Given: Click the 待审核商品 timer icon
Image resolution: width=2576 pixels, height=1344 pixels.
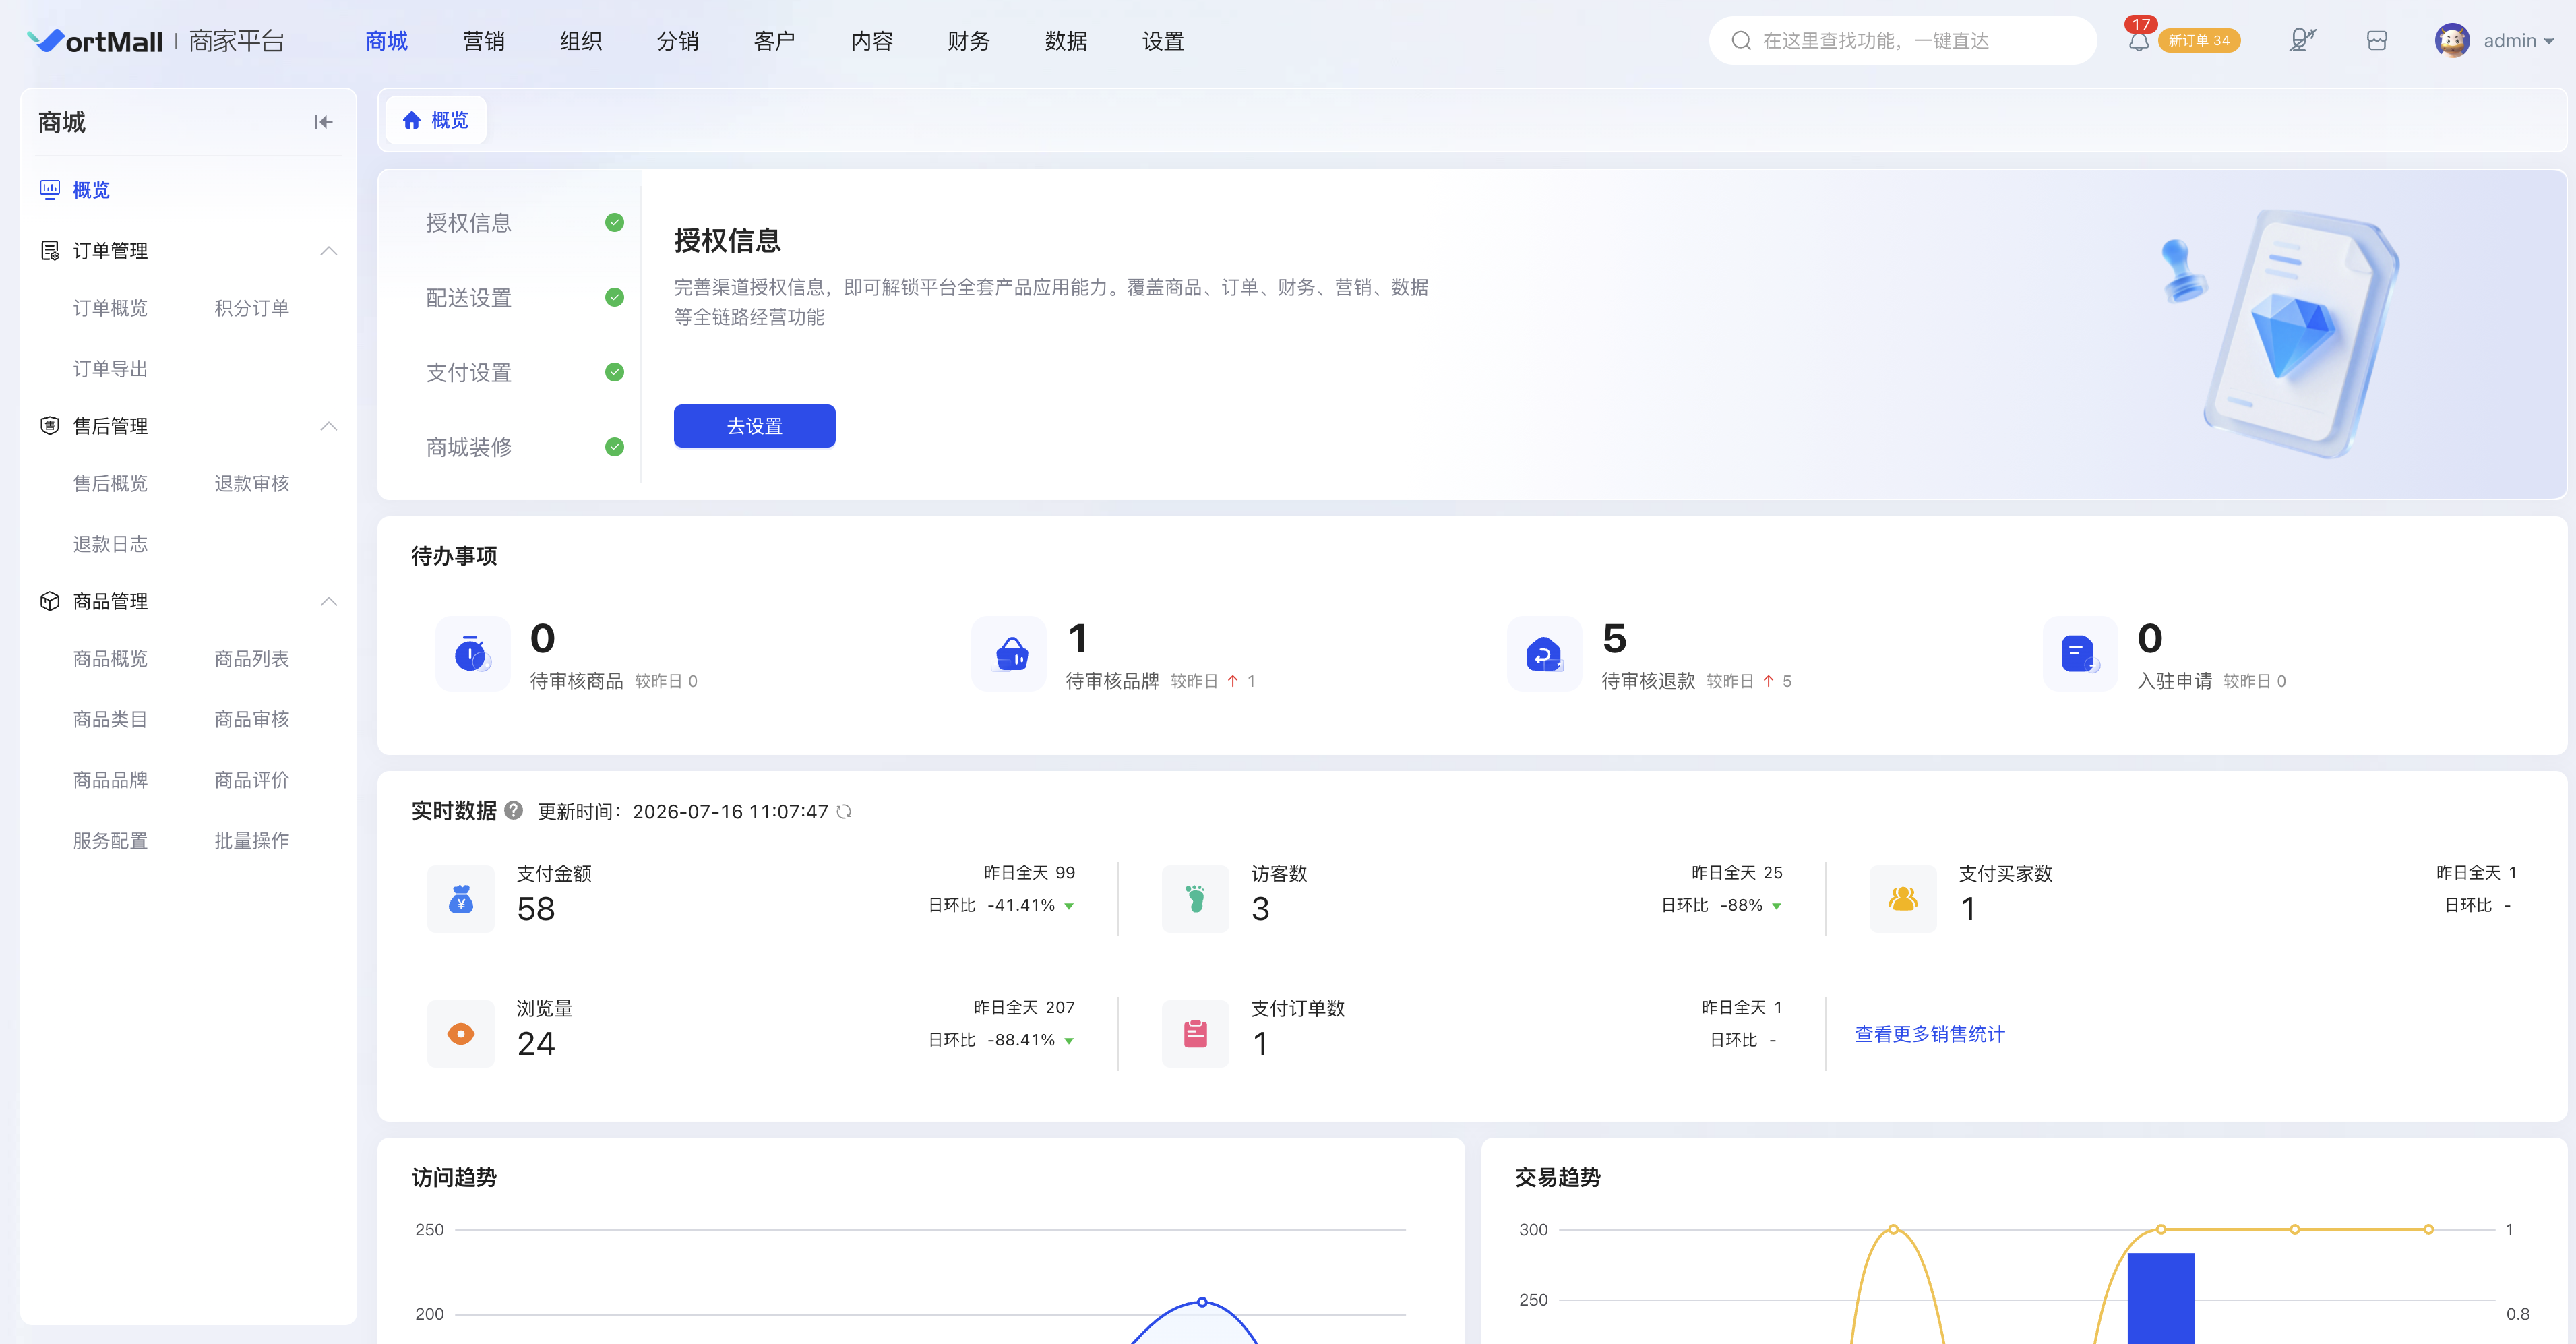Looking at the screenshot, I should click(x=472, y=654).
